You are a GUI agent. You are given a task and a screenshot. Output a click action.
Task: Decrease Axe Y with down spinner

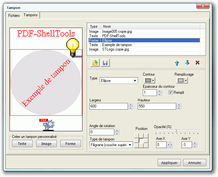[195, 146]
